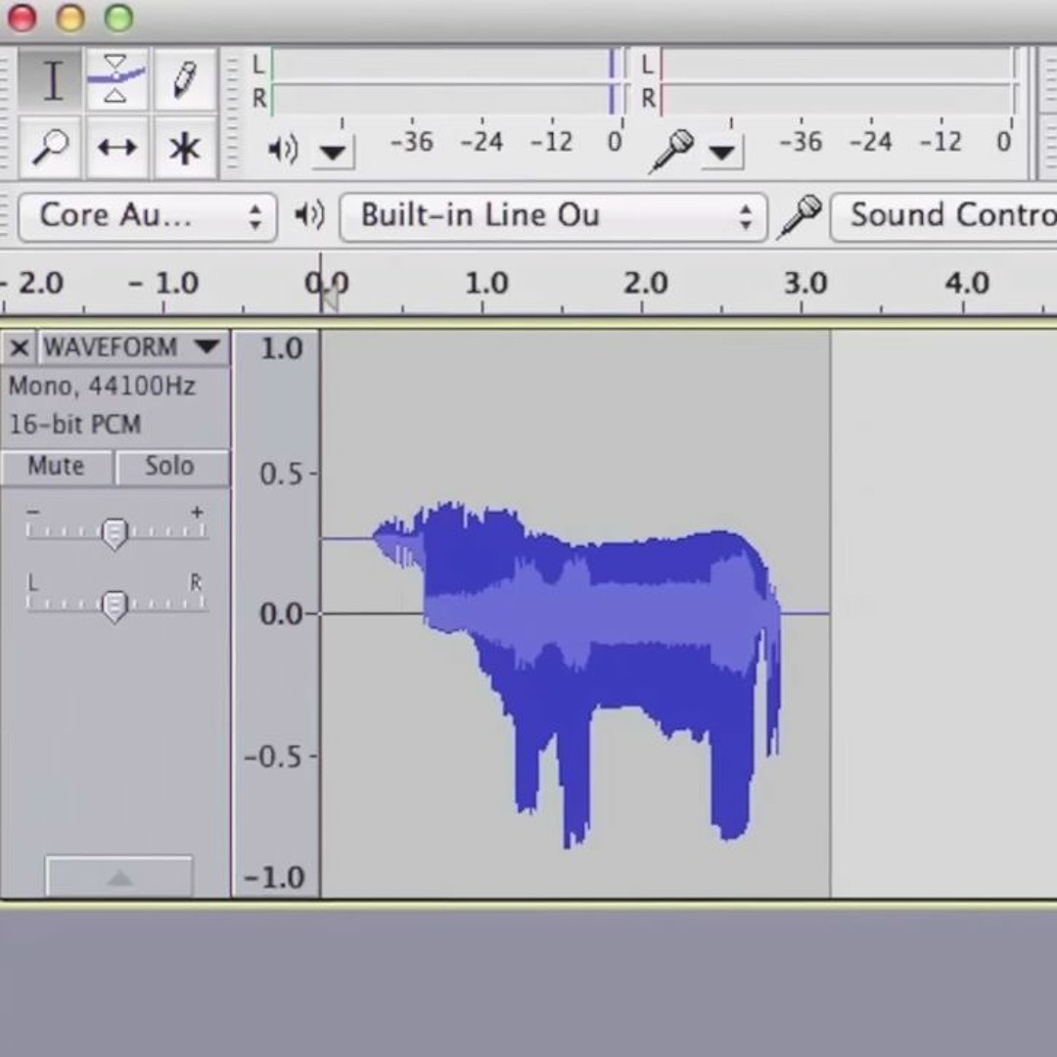1057x1057 pixels.
Task: Click the 2.0 mark on the timeline
Action: click(x=647, y=283)
